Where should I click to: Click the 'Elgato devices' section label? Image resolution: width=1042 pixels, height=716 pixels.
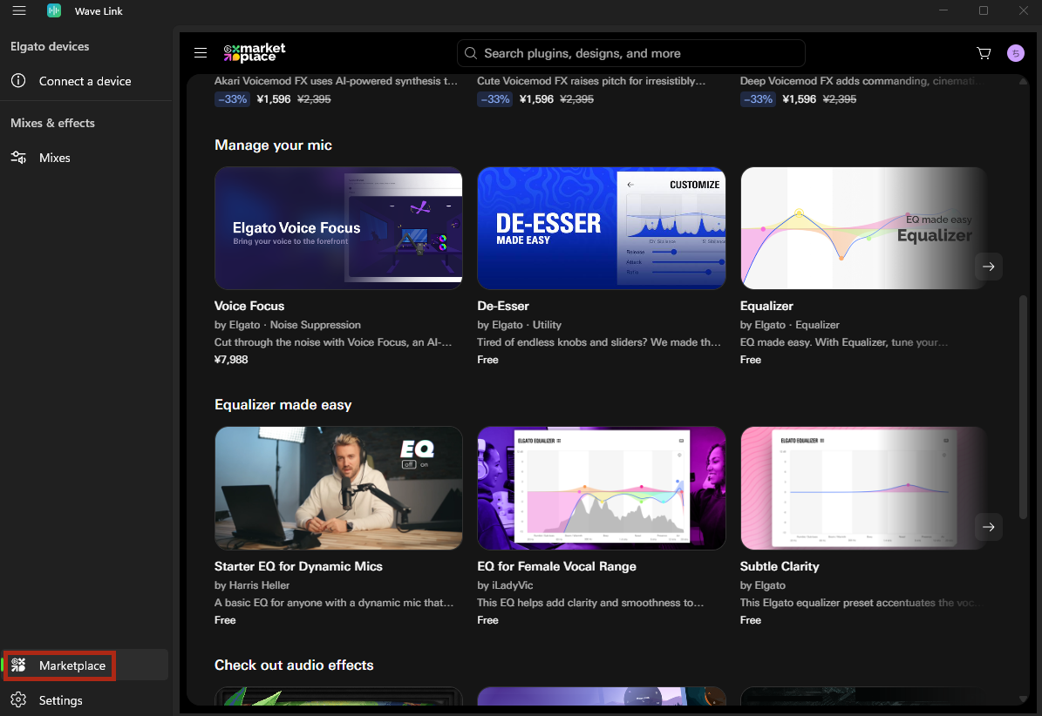(x=50, y=46)
